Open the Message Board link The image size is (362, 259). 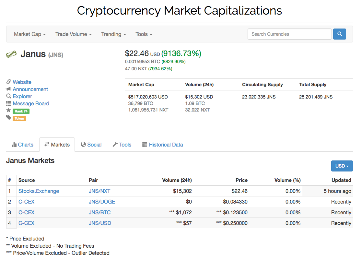31,103
